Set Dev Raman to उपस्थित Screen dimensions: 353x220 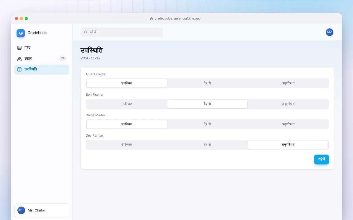(x=127, y=145)
